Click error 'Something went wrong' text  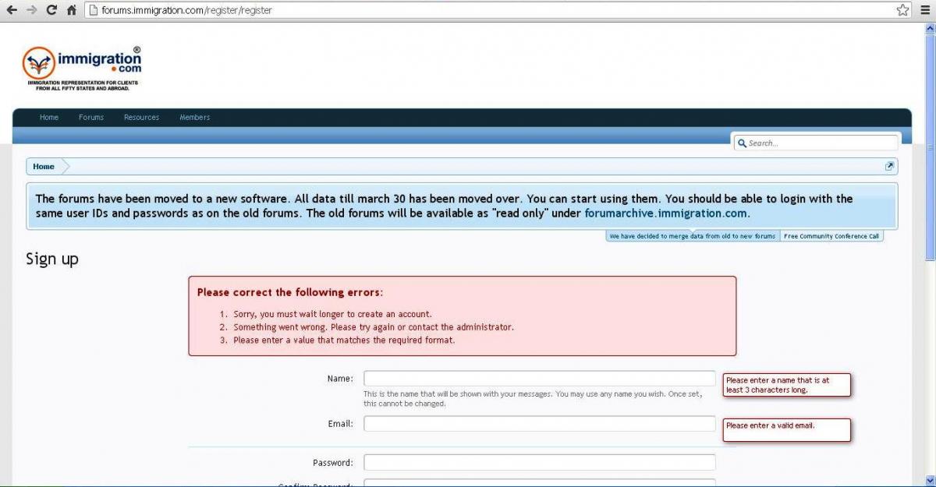(x=374, y=327)
